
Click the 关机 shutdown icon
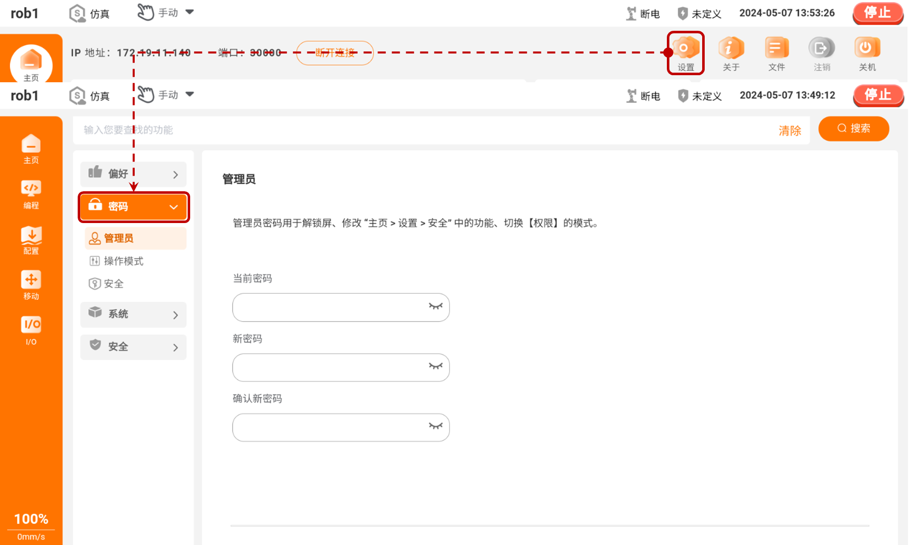point(867,53)
